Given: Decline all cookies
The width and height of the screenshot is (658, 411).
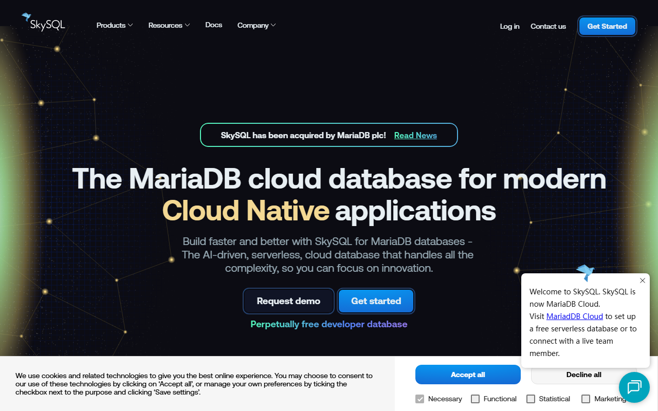Looking at the screenshot, I should (x=583, y=375).
